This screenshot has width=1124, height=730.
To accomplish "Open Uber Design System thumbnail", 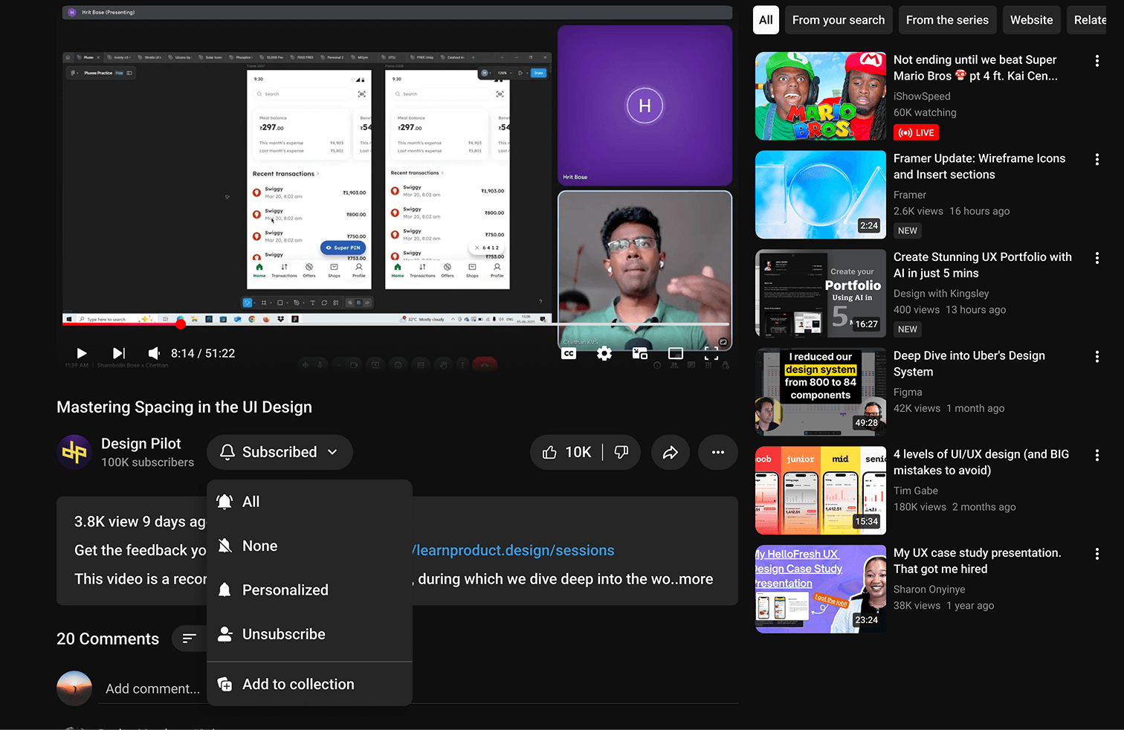I will tap(821, 392).
